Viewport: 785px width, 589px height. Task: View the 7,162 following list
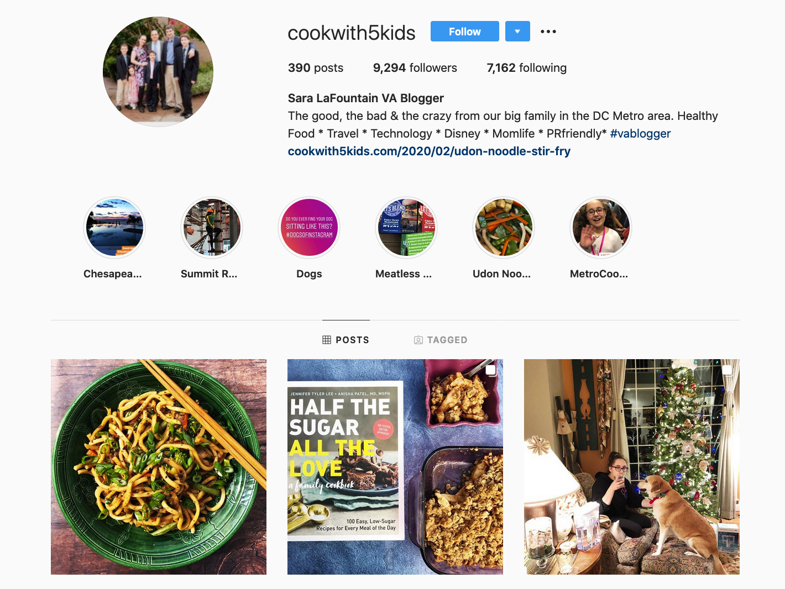point(527,68)
